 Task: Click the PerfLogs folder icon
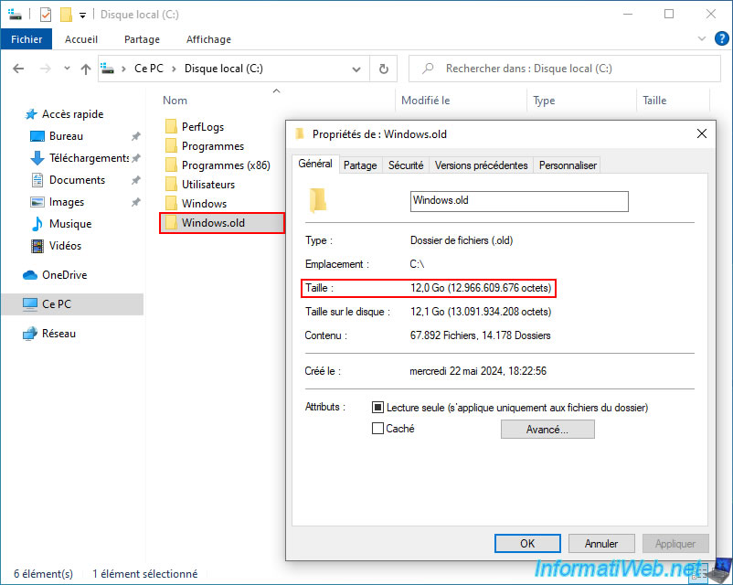[x=171, y=126]
